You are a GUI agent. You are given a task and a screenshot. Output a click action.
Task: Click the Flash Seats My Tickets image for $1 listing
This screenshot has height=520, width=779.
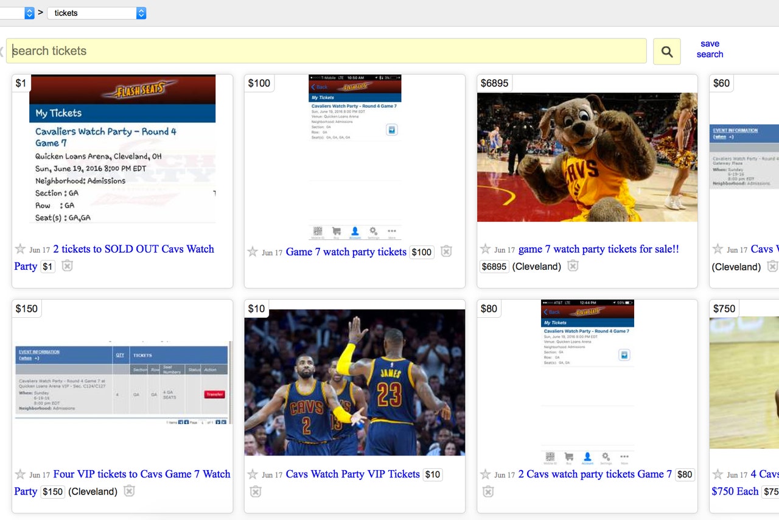pyautogui.click(x=122, y=149)
